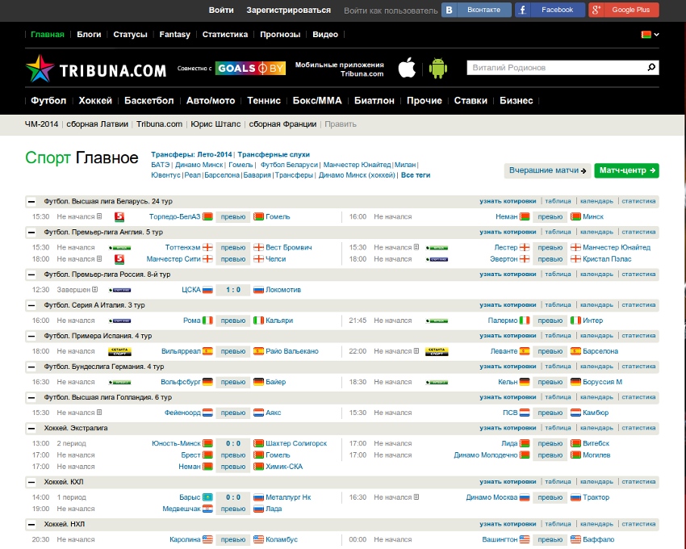Click the Apple iOS app icon
Viewport: 686px width, 549px height.
[x=407, y=68]
